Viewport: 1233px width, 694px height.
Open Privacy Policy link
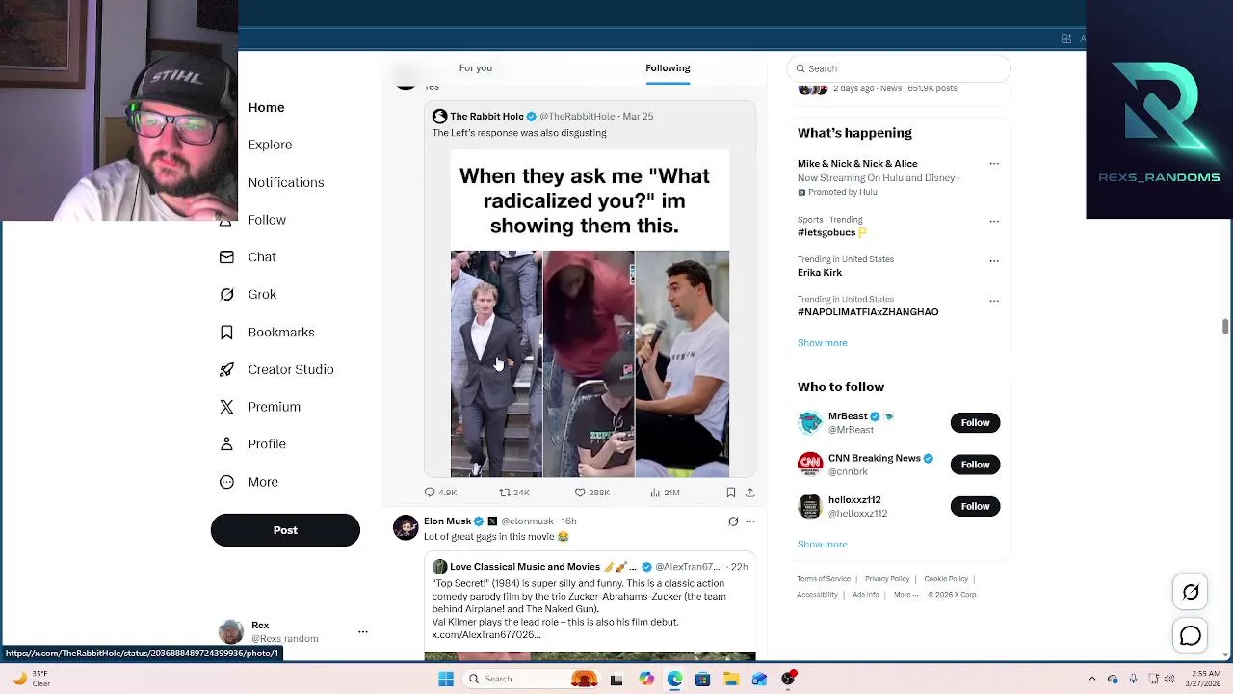pyautogui.click(x=887, y=579)
